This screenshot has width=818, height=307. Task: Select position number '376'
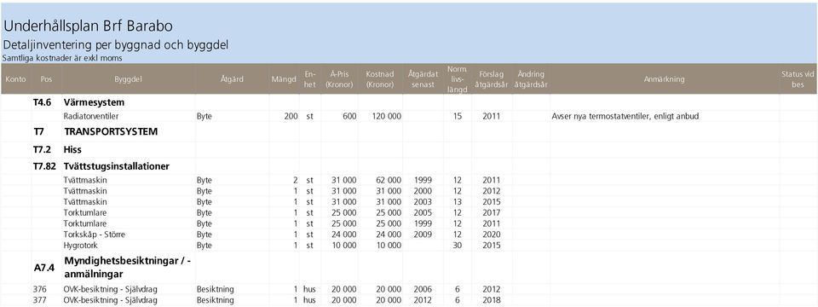[40, 289]
